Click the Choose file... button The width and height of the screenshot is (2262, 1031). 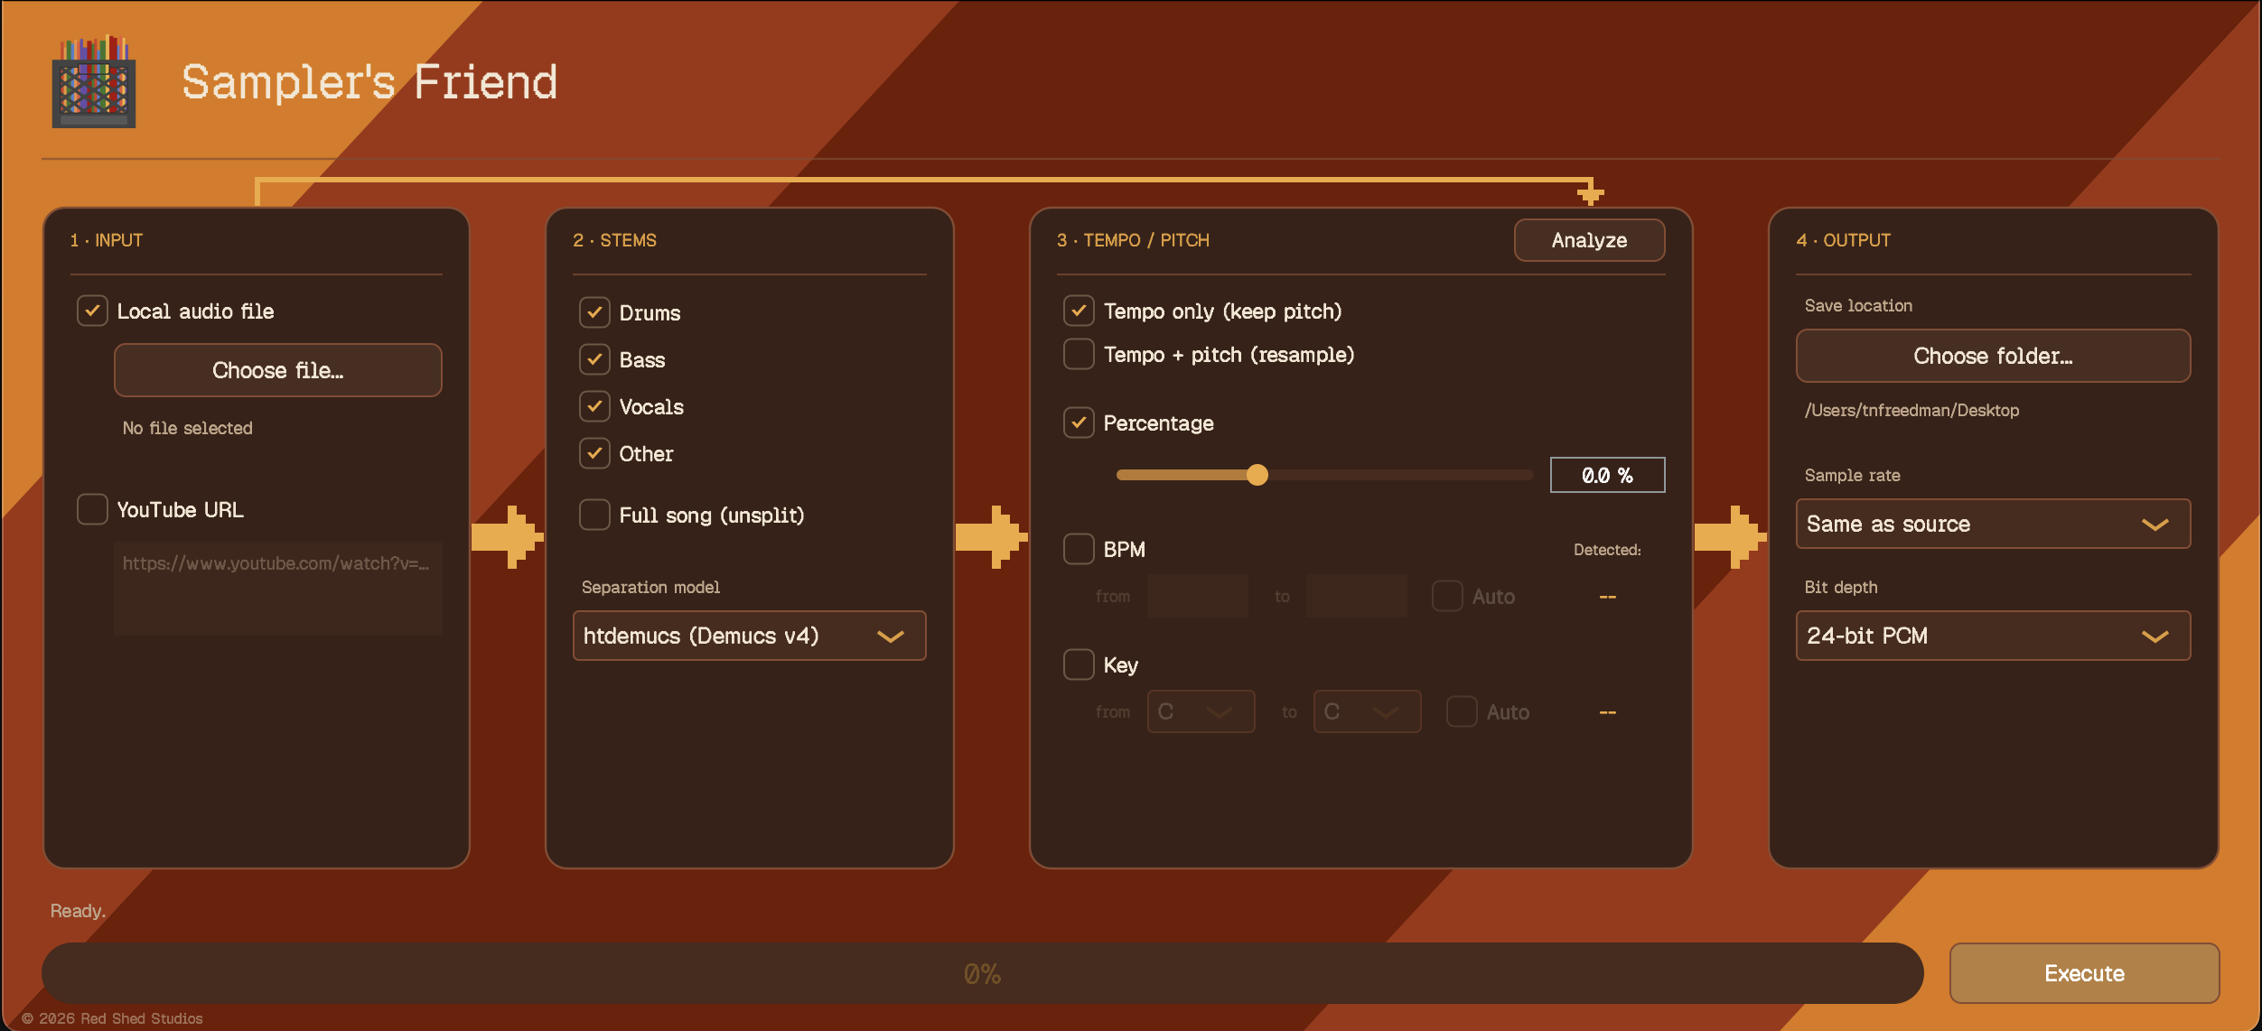[277, 370]
